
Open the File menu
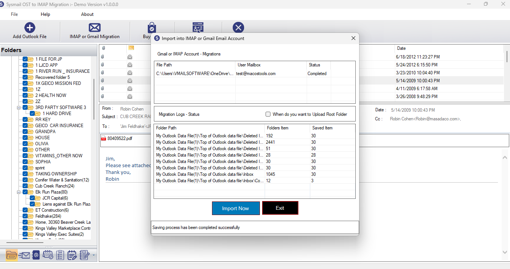tap(14, 14)
